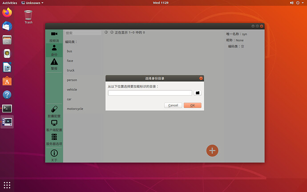307x192 pixels.
Task: Click the 昵称: None label
Action: click(235, 40)
